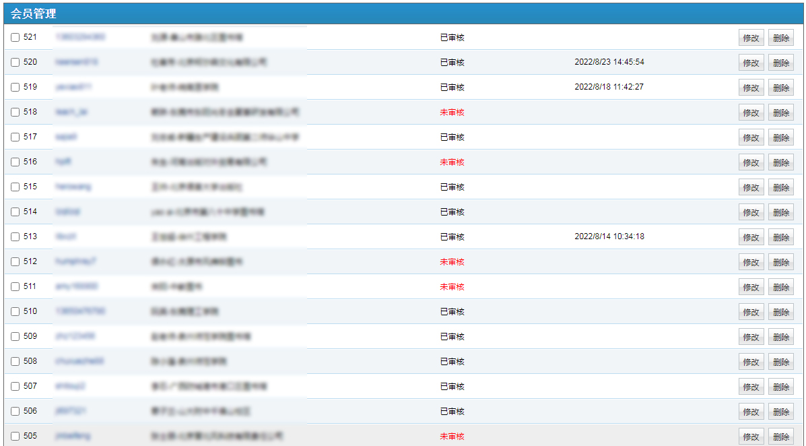Screen dimensions: 806x446
Task: Toggle the checkbox for member 509
Action: 15,337
